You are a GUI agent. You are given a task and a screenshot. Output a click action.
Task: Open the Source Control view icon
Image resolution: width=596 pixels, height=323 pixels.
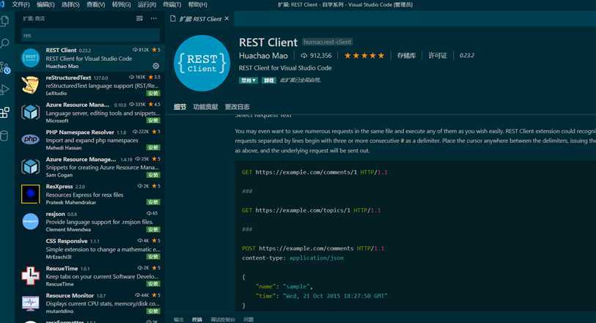[x=5, y=67]
